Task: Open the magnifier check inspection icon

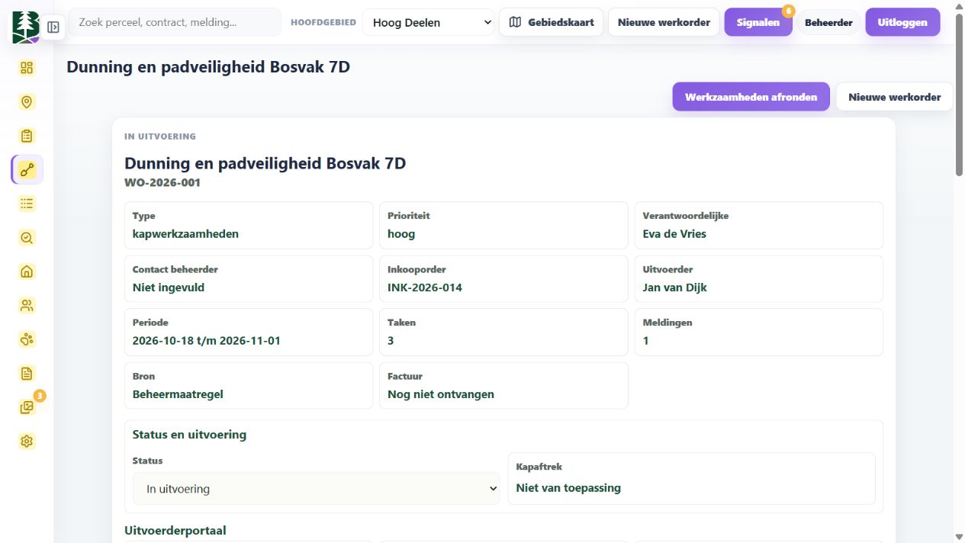Action: [x=27, y=238]
